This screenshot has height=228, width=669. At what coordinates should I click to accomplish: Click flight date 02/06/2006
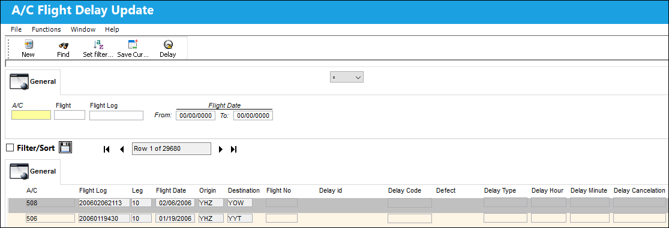(x=175, y=203)
